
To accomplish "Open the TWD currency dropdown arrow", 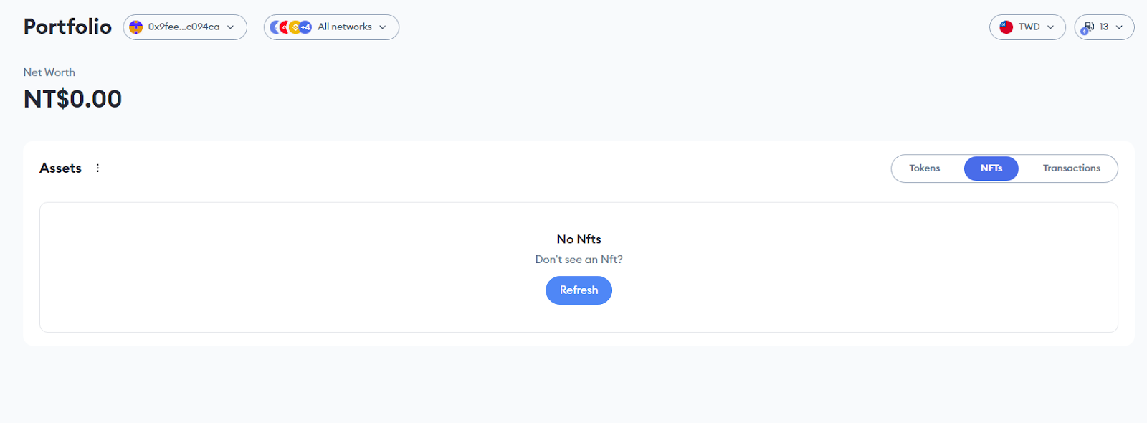I will point(1050,27).
